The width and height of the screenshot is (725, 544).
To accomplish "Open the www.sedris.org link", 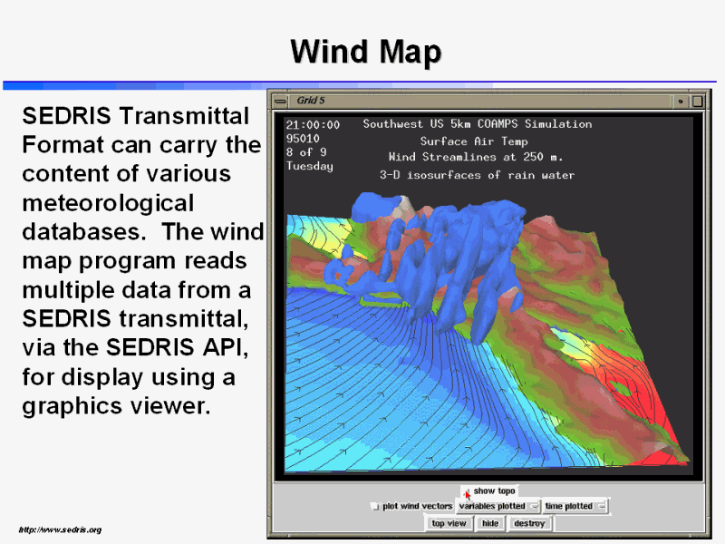I will (60, 529).
